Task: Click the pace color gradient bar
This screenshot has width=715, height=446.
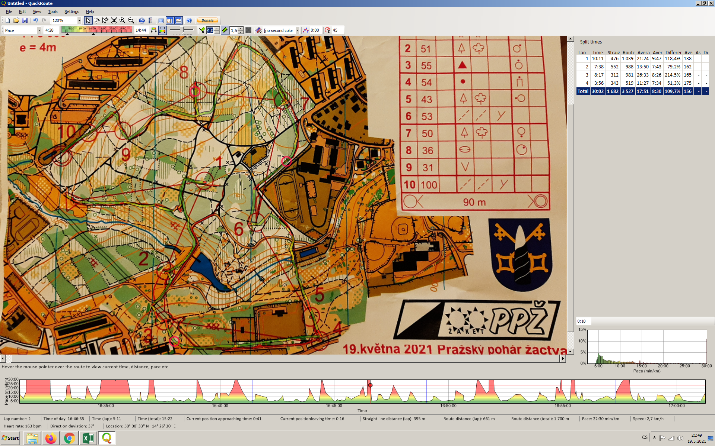Action: pyautogui.click(x=97, y=30)
